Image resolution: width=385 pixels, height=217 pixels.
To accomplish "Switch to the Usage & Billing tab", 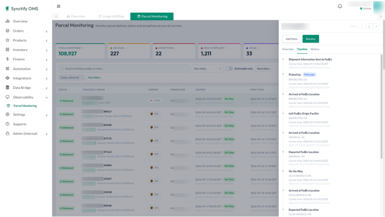I will click(111, 17).
